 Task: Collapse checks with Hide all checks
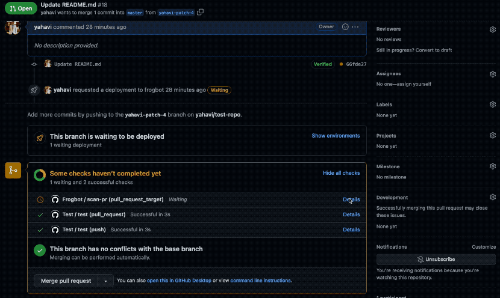341,173
